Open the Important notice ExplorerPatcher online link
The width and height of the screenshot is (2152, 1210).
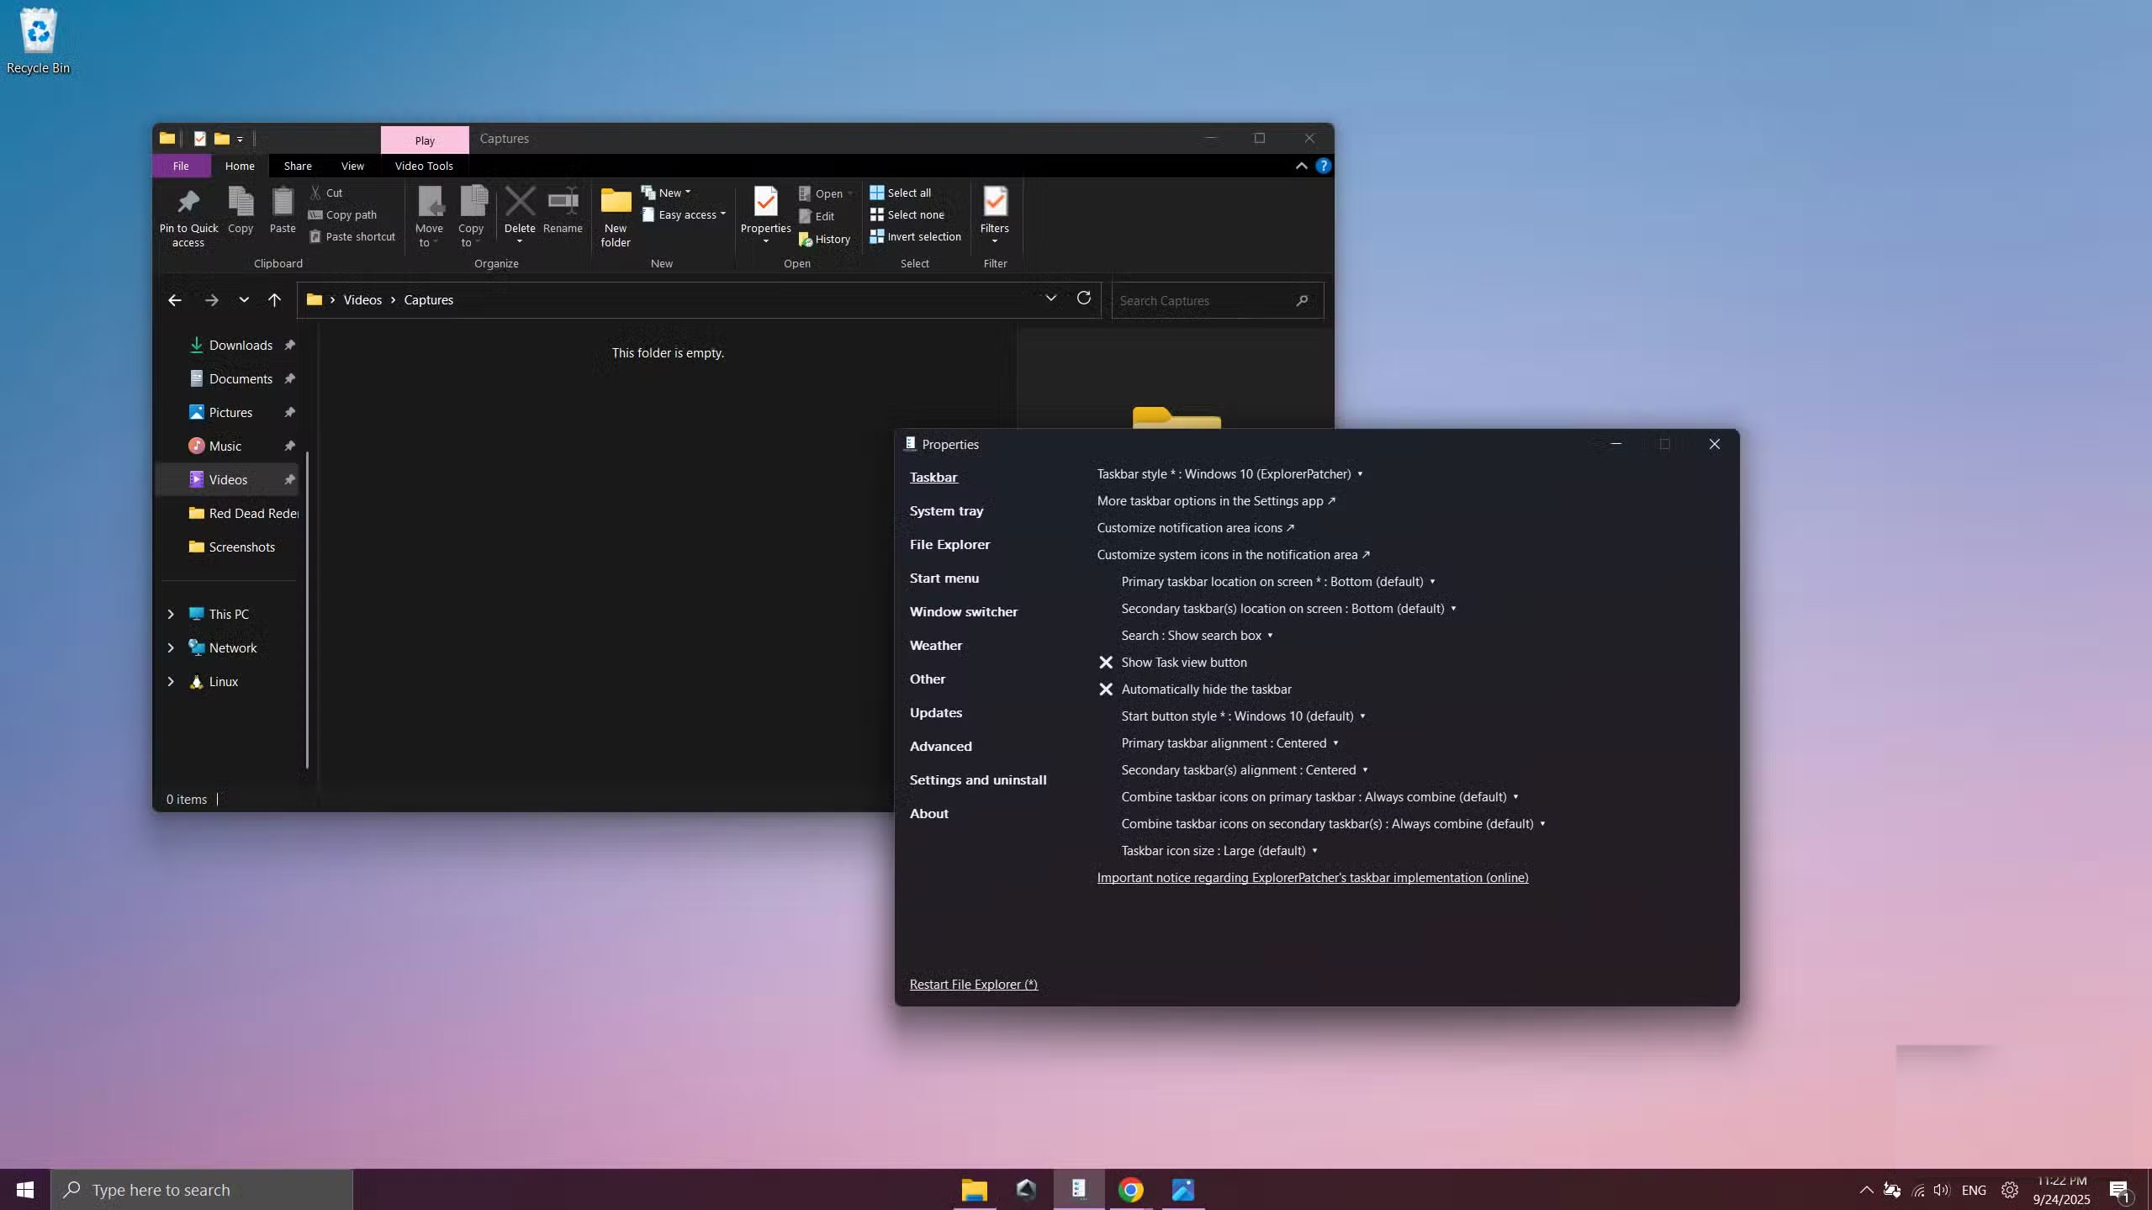tap(1312, 878)
